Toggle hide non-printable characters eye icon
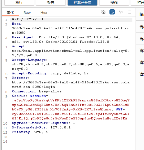 pos(103,12)
